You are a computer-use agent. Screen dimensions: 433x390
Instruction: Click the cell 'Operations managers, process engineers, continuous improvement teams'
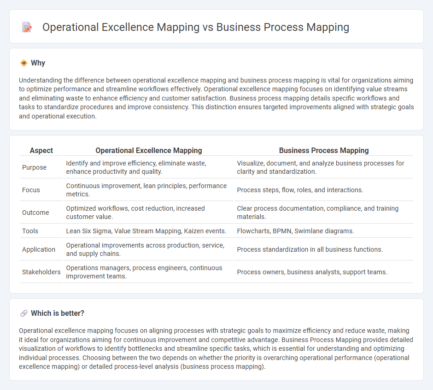[x=149, y=272]
